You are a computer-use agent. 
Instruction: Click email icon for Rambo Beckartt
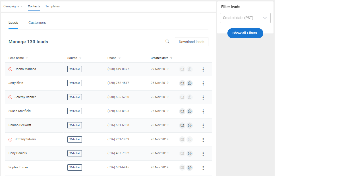tap(182, 125)
